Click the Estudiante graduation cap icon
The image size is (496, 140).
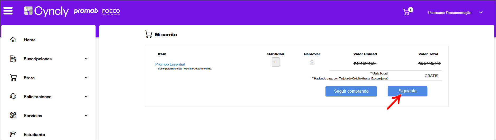pos(13,134)
